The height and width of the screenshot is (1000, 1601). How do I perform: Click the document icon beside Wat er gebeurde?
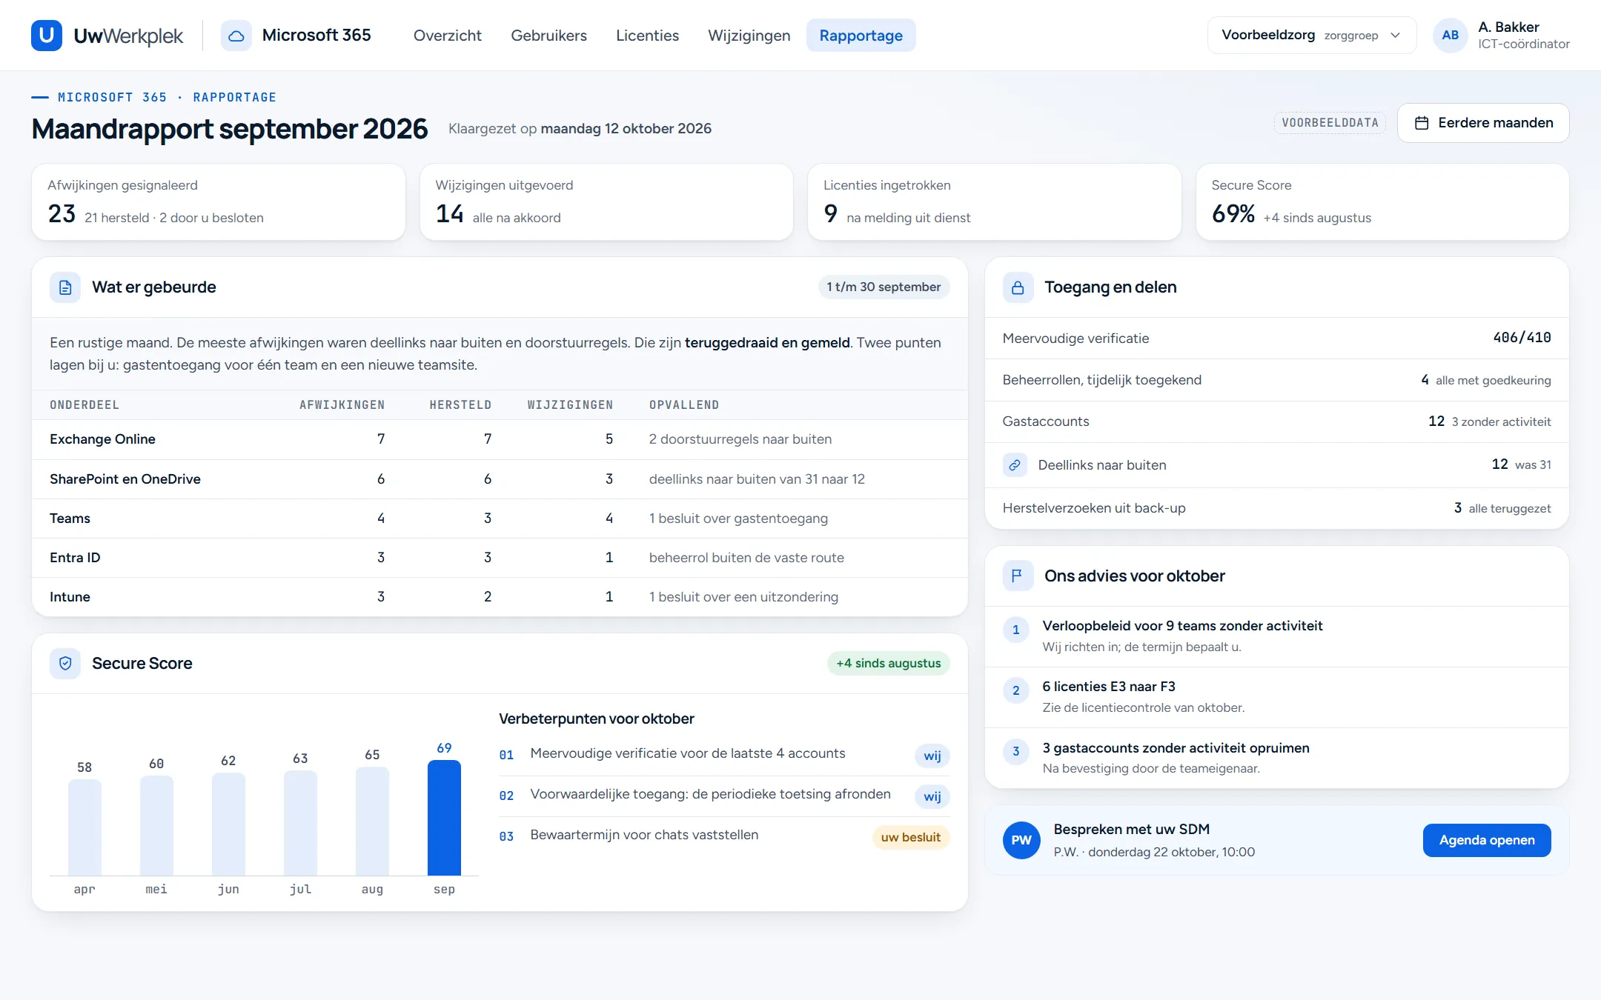click(65, 287)
